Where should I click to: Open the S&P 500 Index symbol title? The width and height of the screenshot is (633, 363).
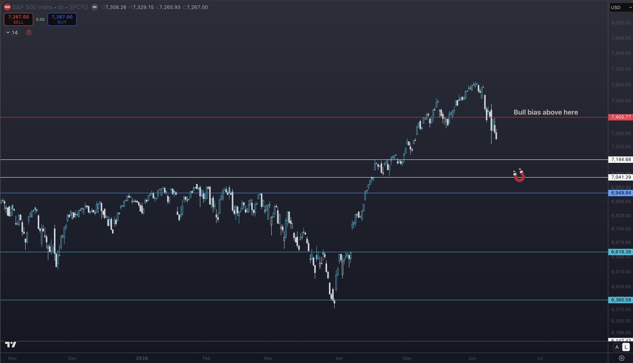(32, 7)
